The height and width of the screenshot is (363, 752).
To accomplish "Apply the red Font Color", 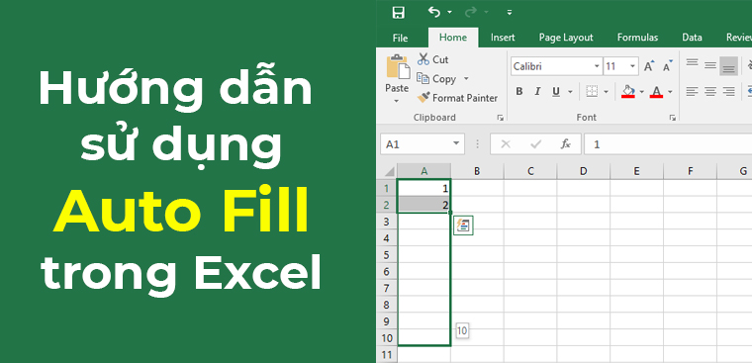I will [x=657, y=91].
